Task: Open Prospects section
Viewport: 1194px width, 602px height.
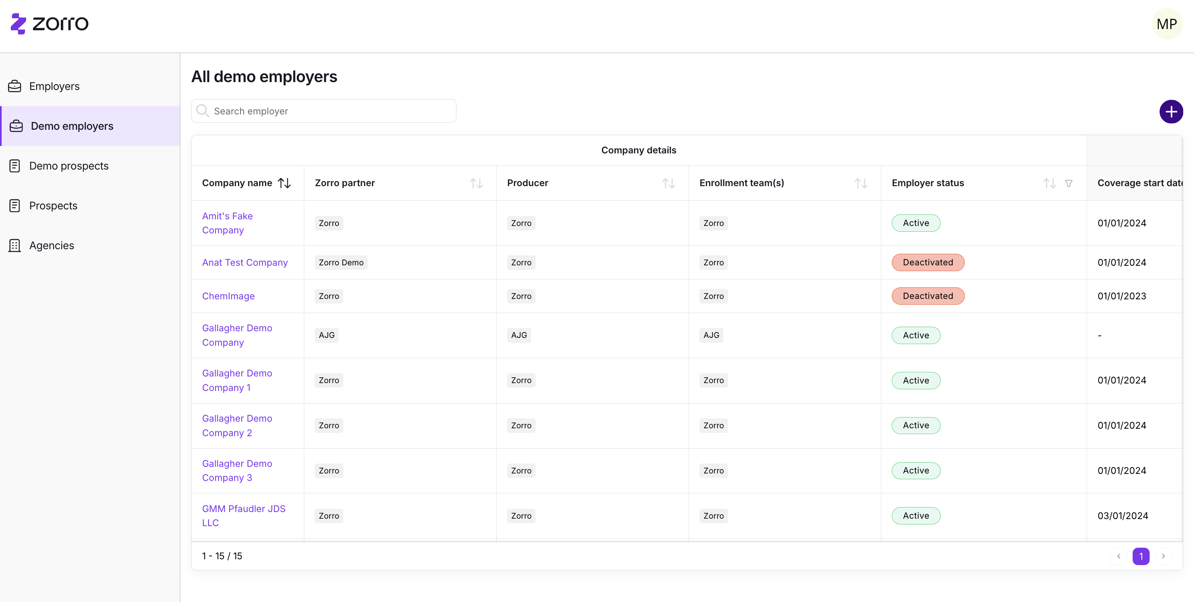Action: point(90,206)
